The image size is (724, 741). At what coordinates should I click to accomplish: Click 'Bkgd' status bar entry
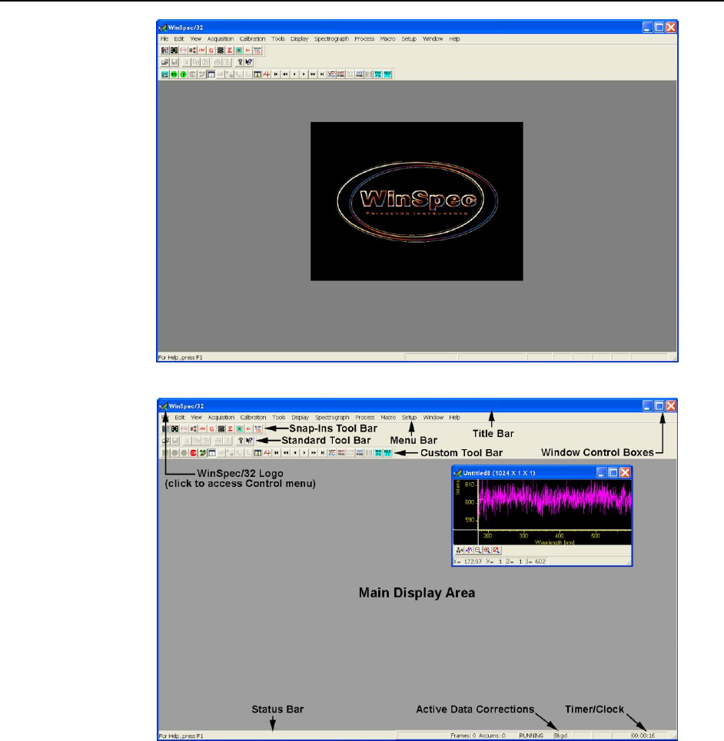[x=560, y=736]
